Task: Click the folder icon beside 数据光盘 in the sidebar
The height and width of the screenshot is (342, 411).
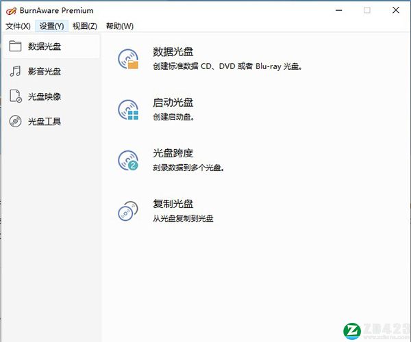Action: [15, 46]
